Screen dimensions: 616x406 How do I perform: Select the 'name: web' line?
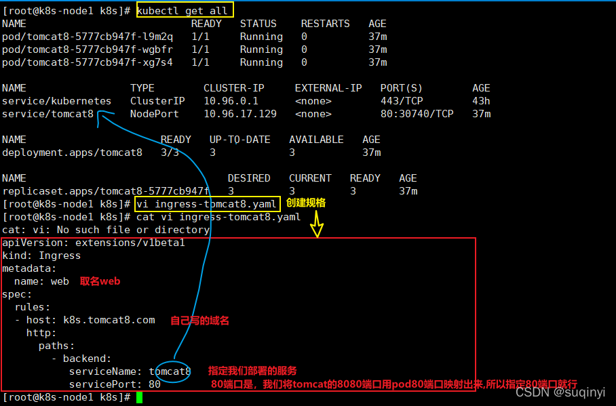[x=41, y=281]
